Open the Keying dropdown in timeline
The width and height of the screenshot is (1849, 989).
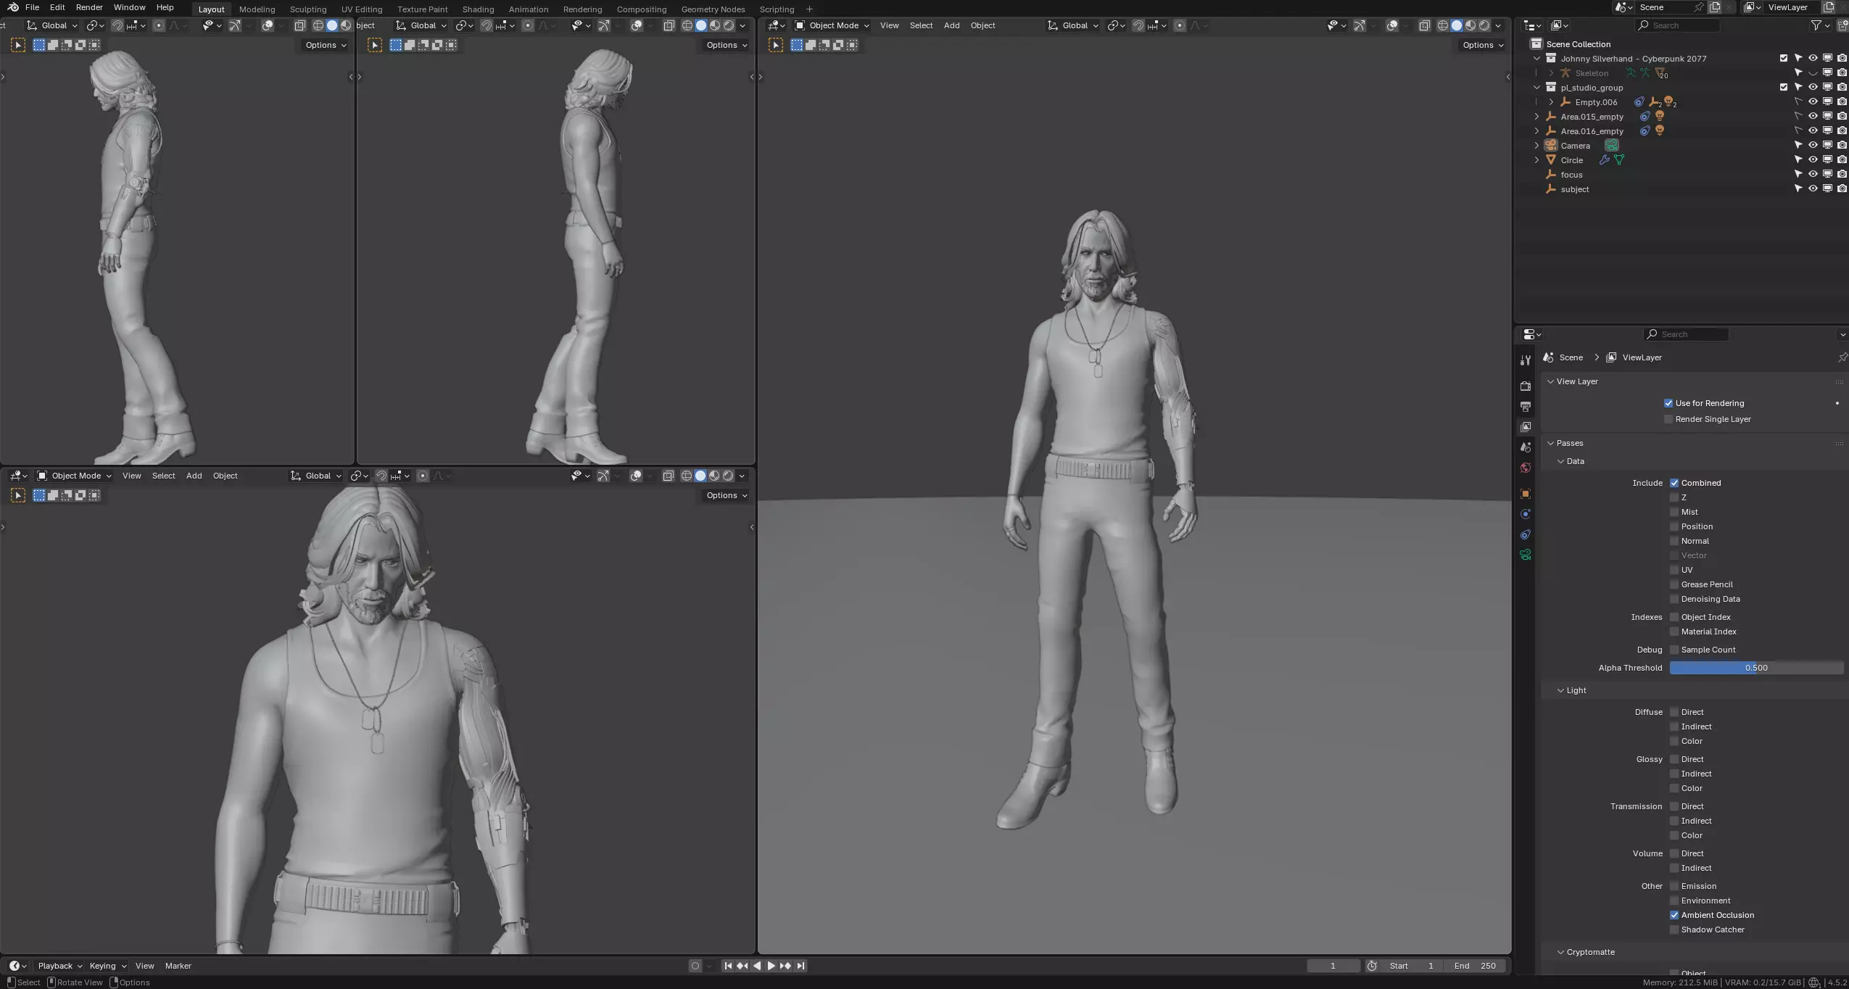[x=107, y=966]
